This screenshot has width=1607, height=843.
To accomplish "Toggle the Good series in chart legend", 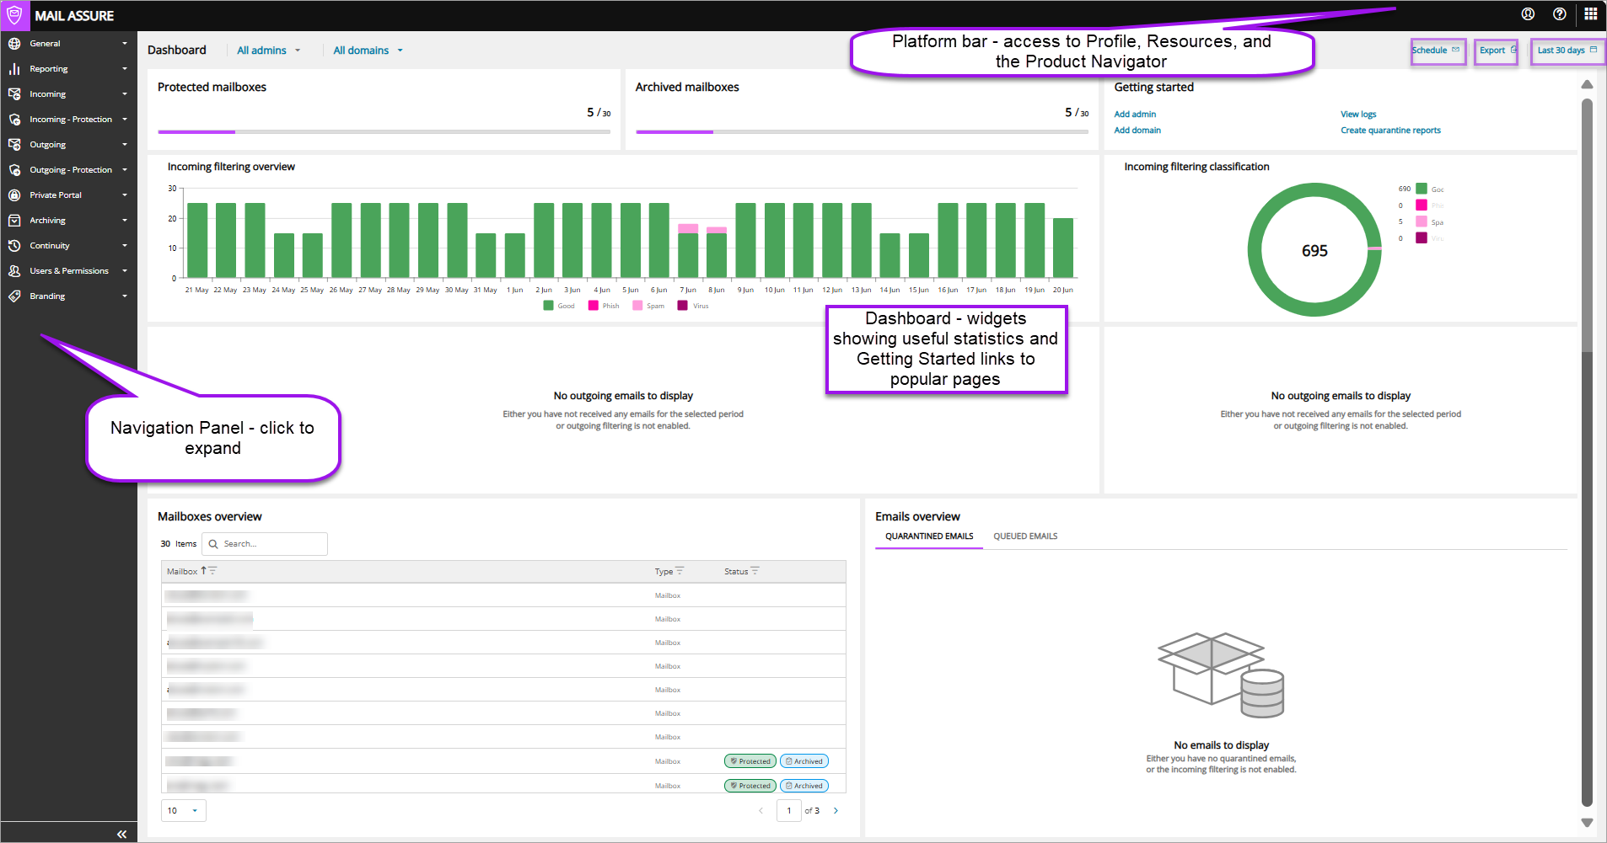I will [x=559, y=306].
